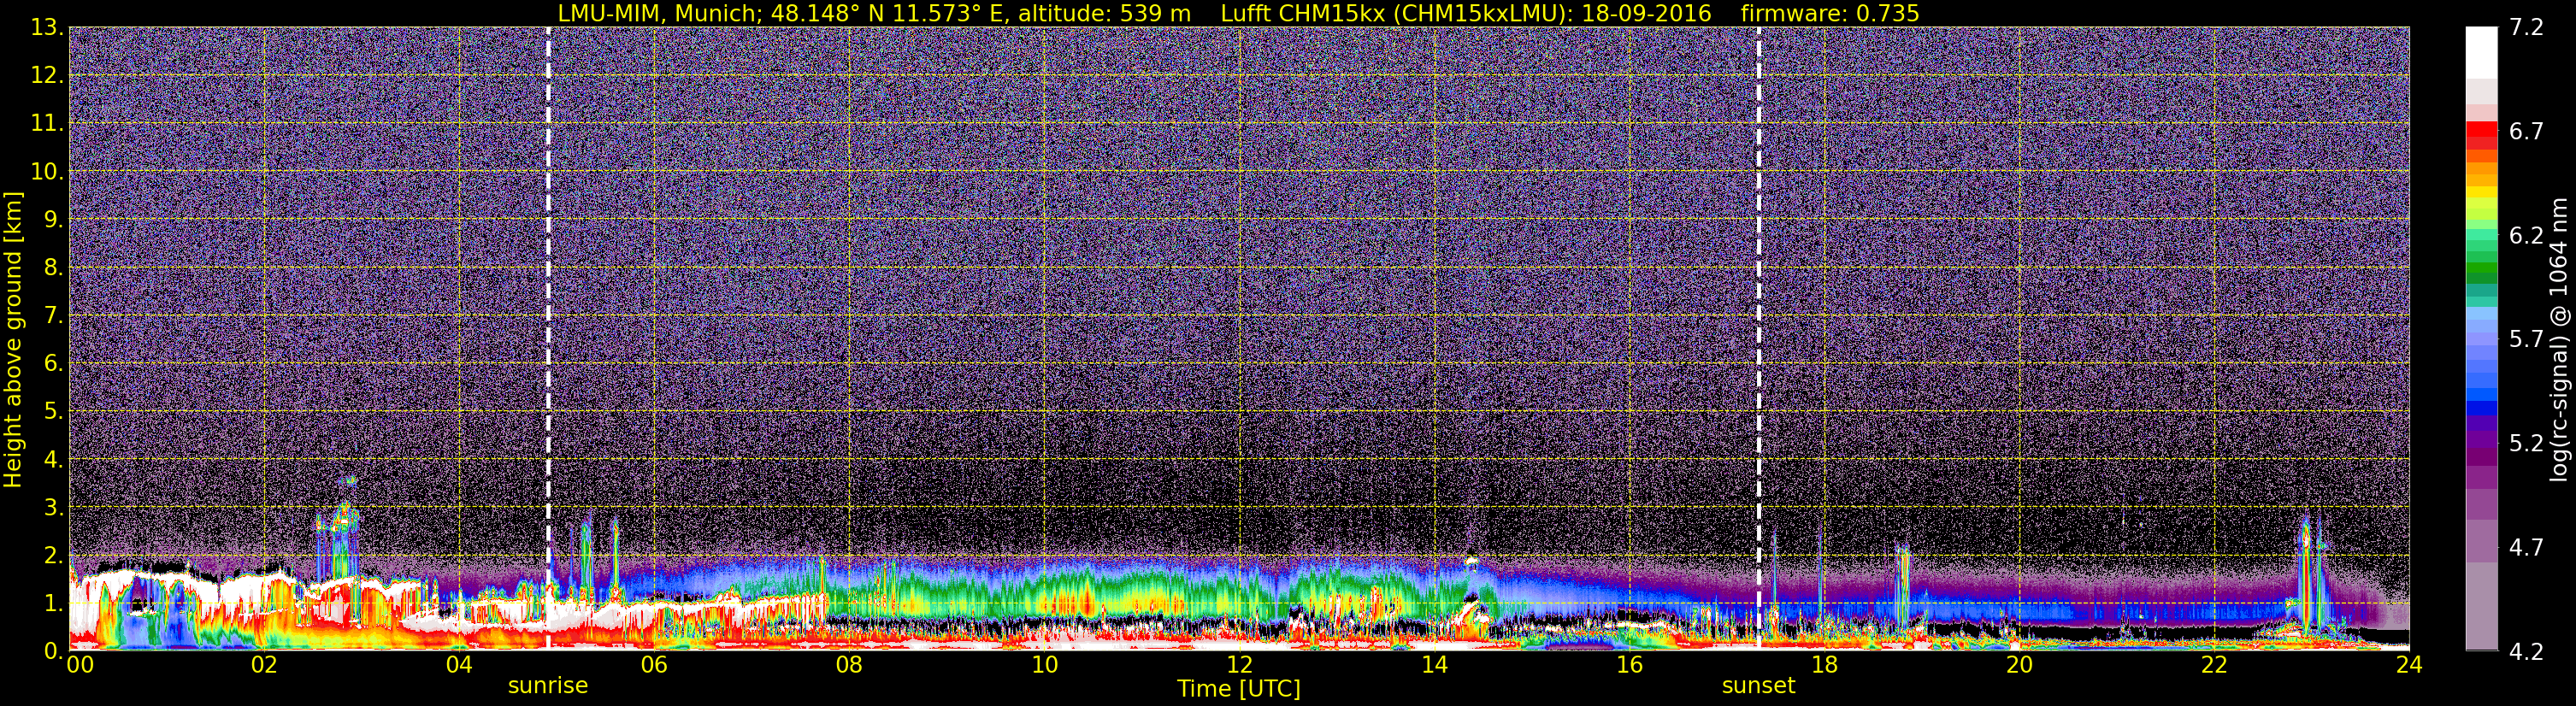Click the white top segment of the colorbar
Screen dimensions: 2576x706
[2481, 52]
